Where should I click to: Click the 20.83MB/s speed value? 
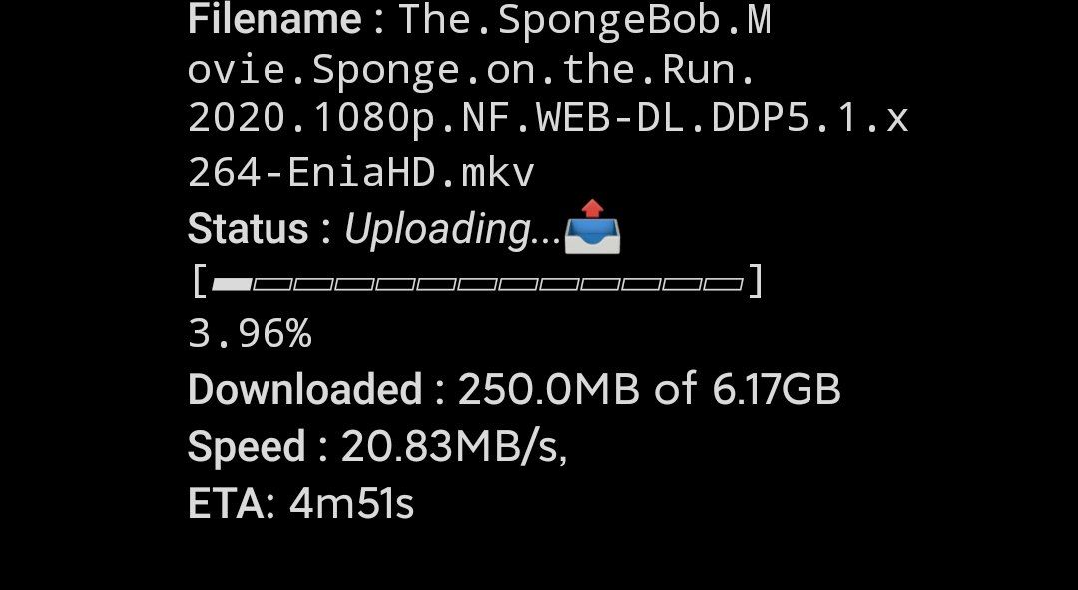coord(454,447)
